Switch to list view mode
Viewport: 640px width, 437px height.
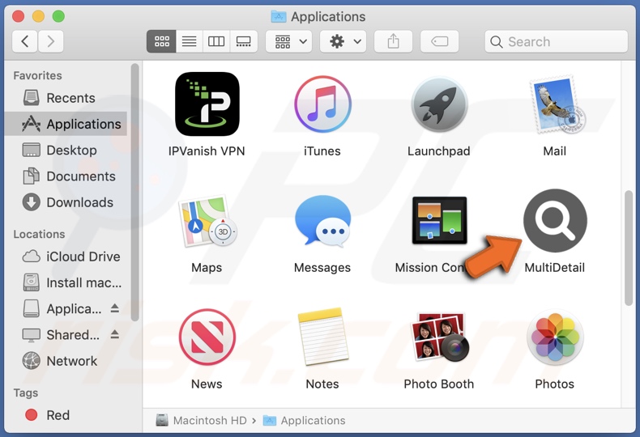[189, 41]
